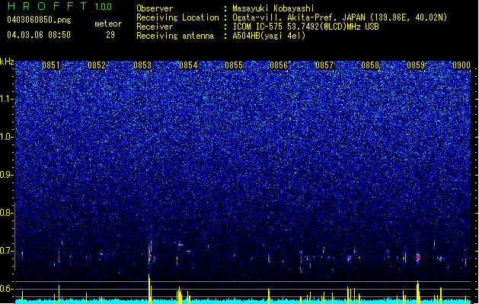479x304 pixels.
Task: Click the 0856 time marker
Action: click(x=279, y=65)
